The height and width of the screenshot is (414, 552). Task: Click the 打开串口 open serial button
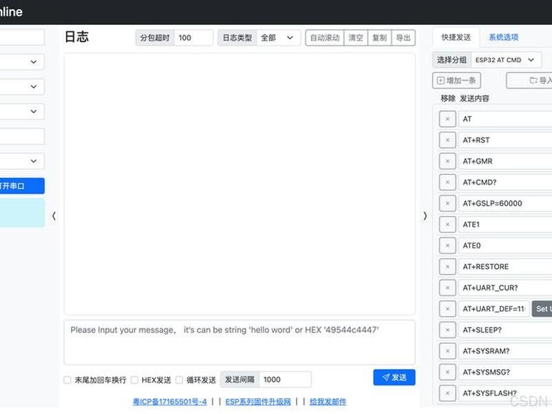[22, 186]
